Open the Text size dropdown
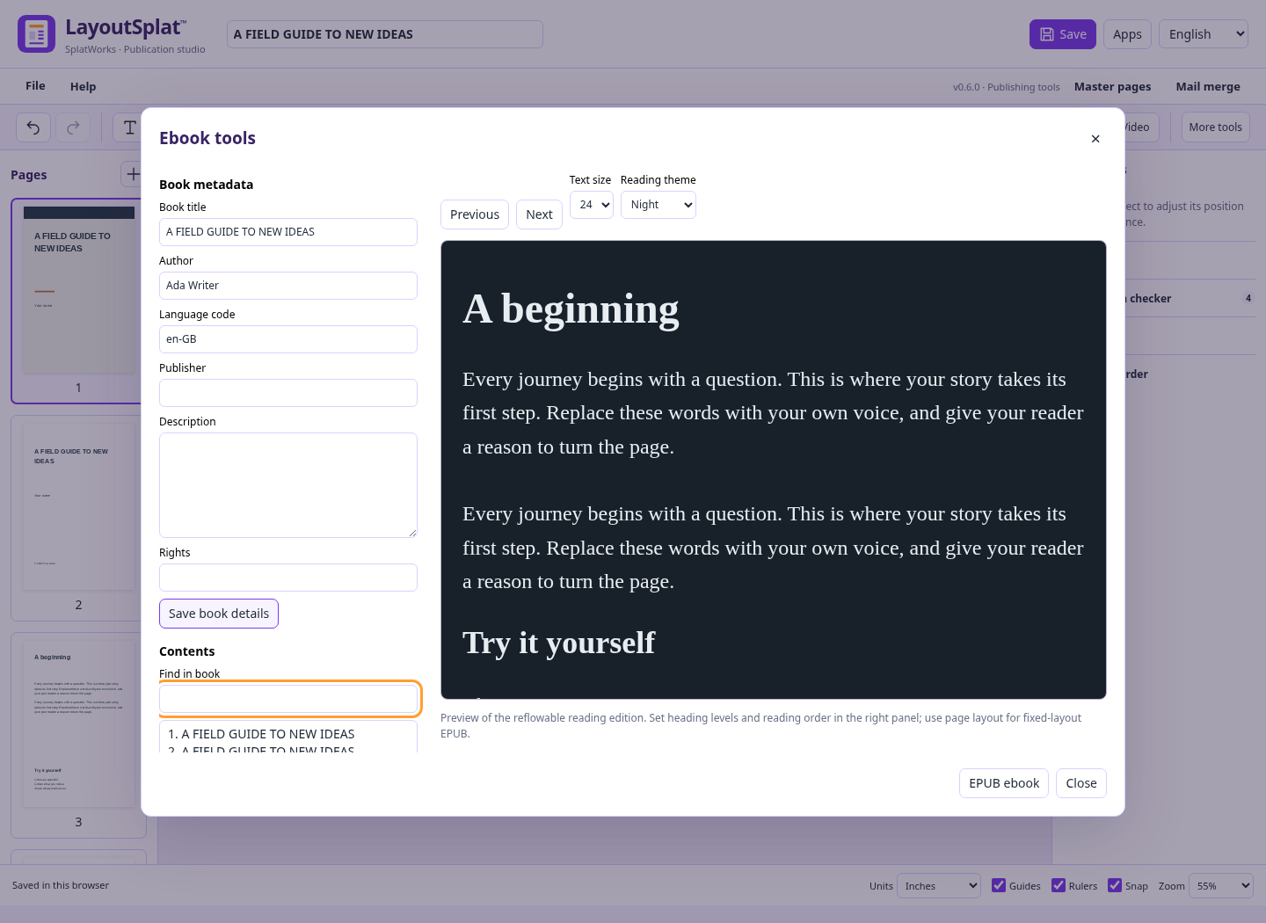This screenshot has width=1266, height=923. (592, 205)
